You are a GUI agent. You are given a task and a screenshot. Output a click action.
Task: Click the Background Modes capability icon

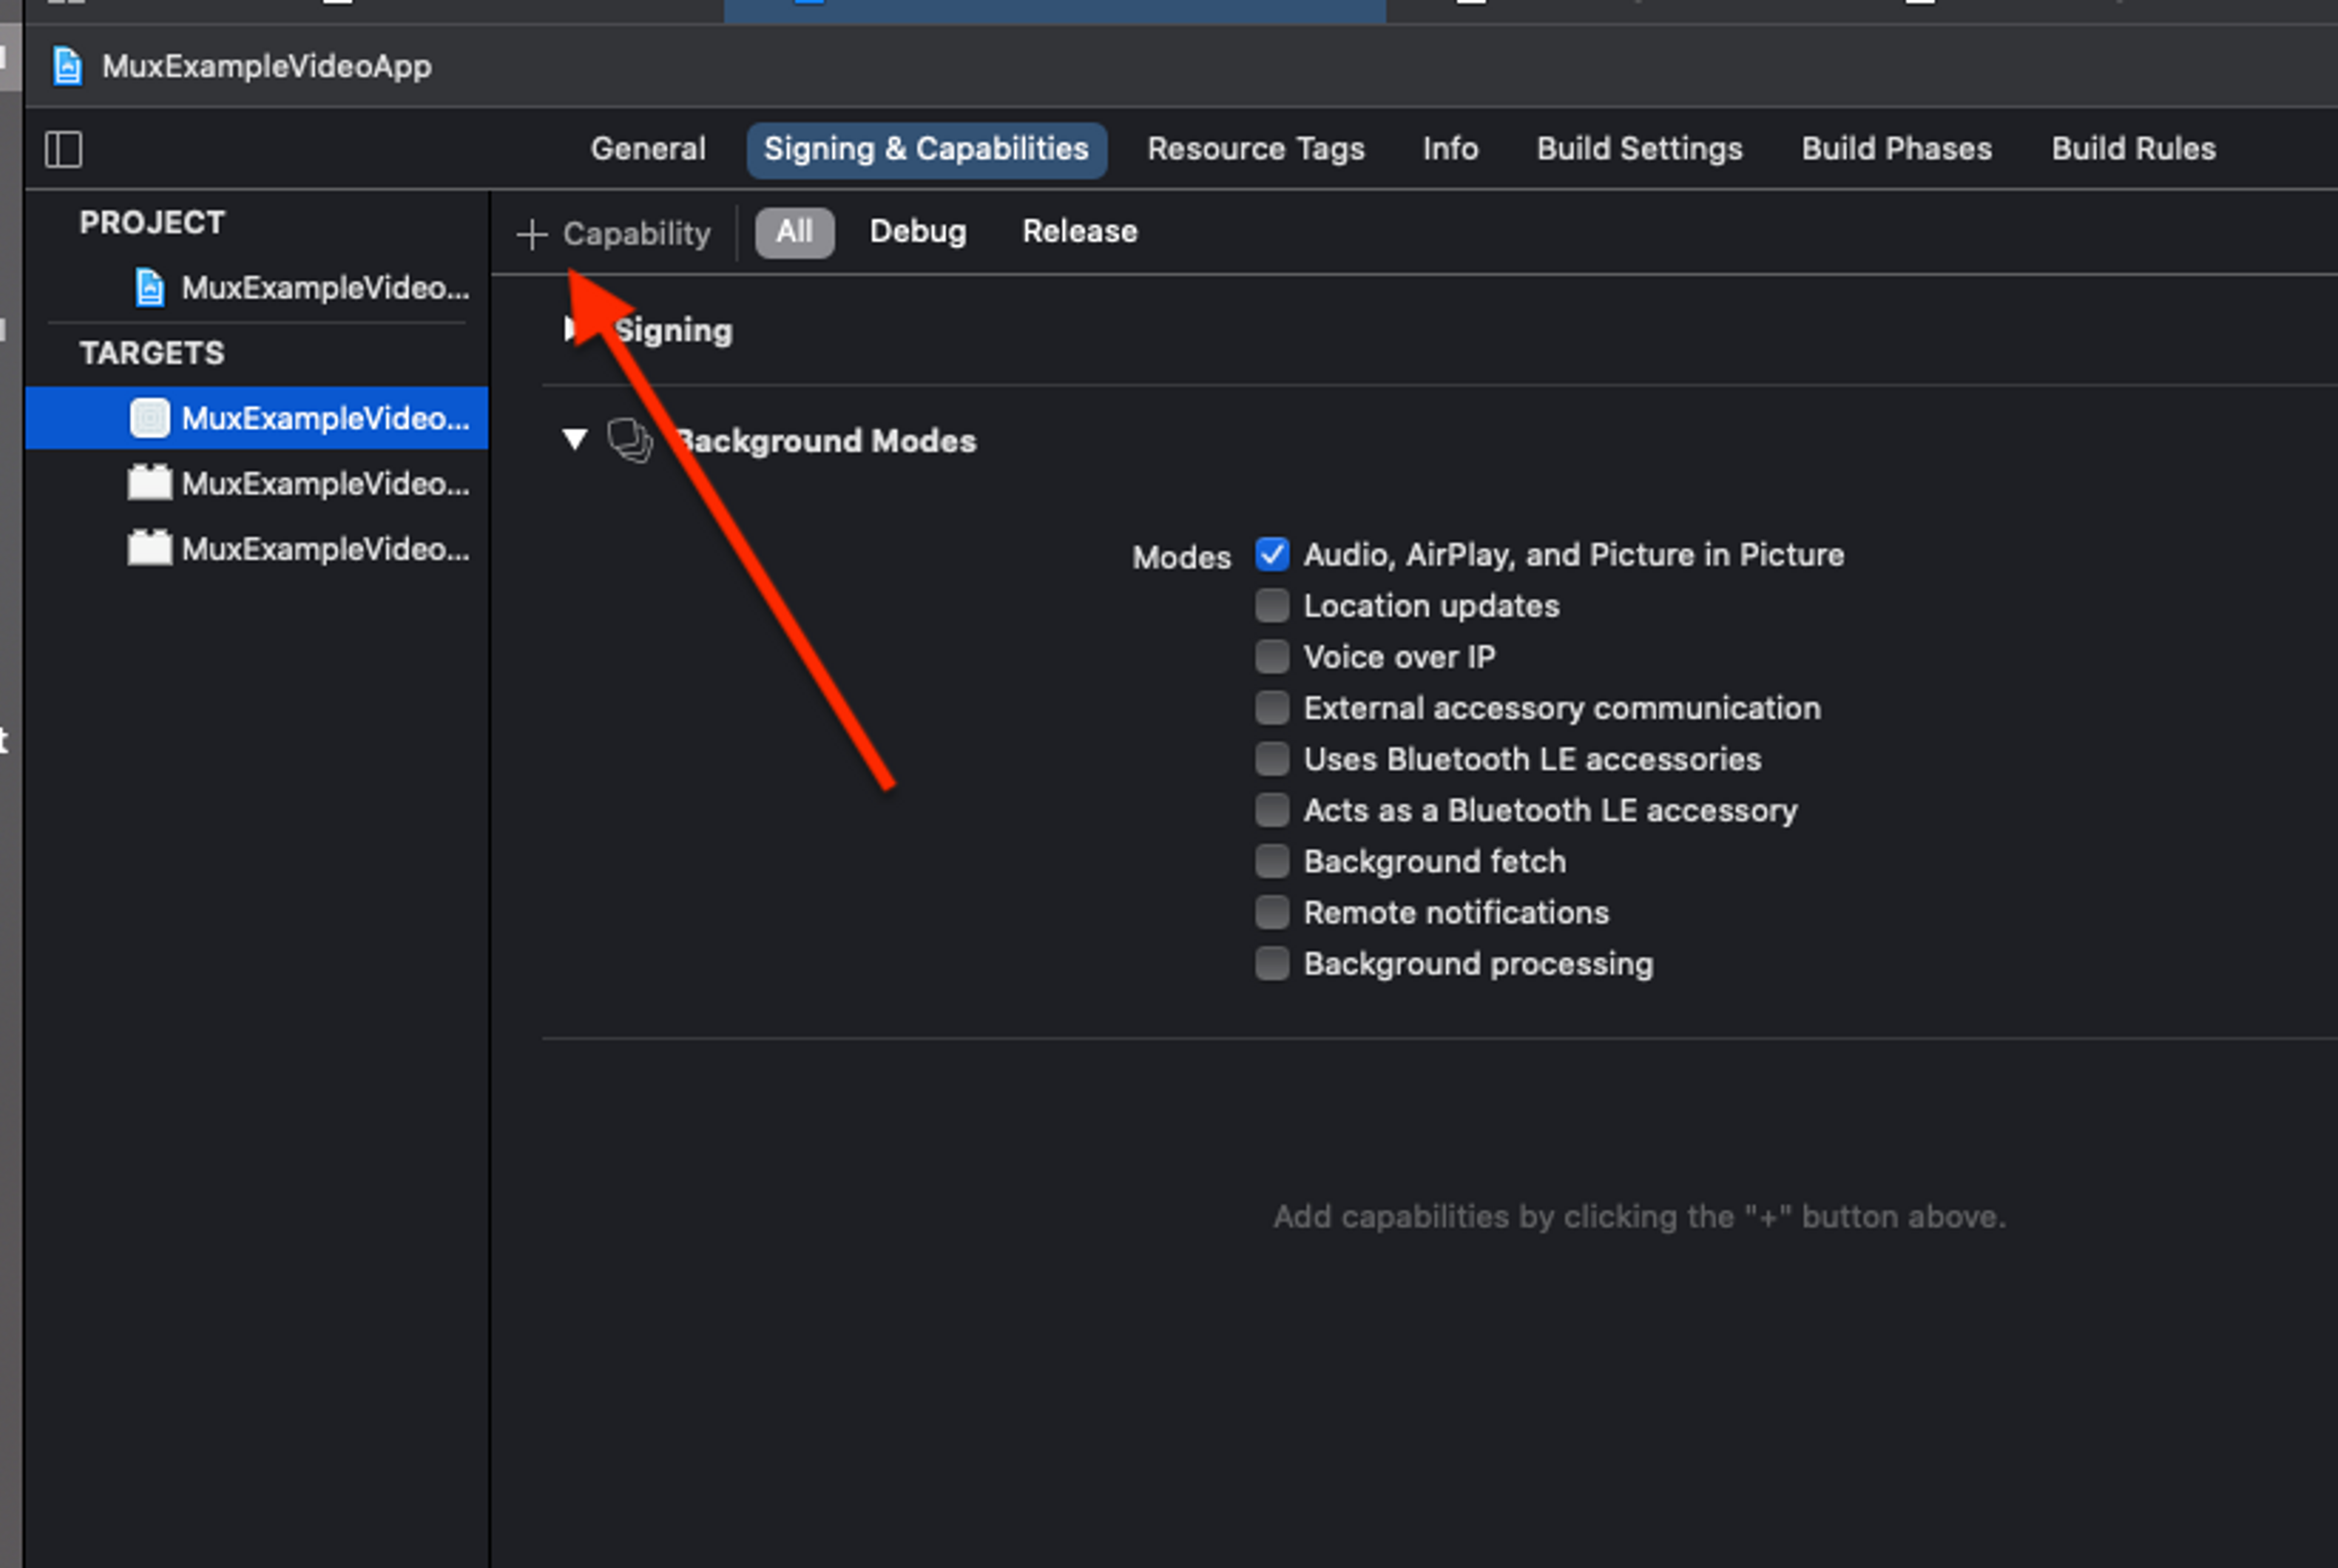630,441
